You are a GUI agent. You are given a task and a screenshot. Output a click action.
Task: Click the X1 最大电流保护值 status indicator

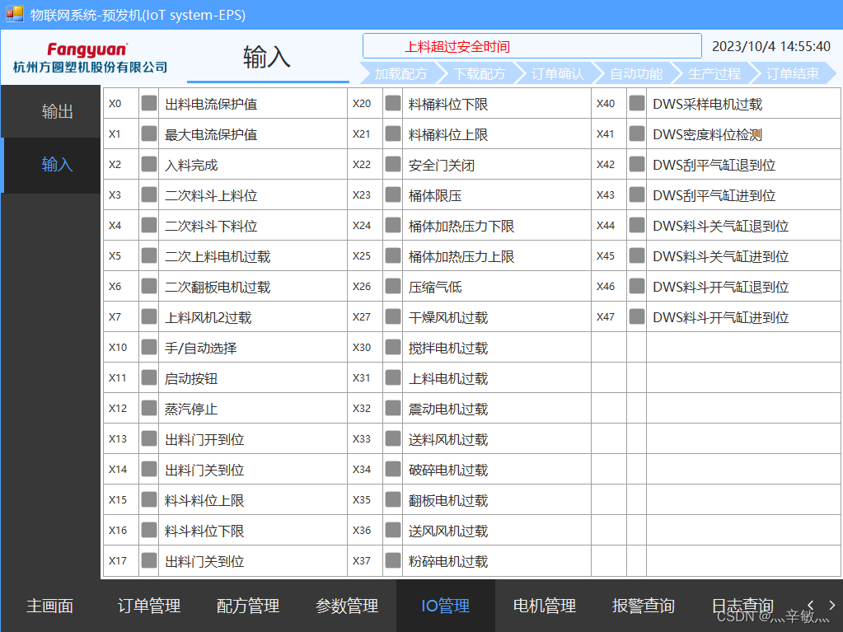pos(149,133)
